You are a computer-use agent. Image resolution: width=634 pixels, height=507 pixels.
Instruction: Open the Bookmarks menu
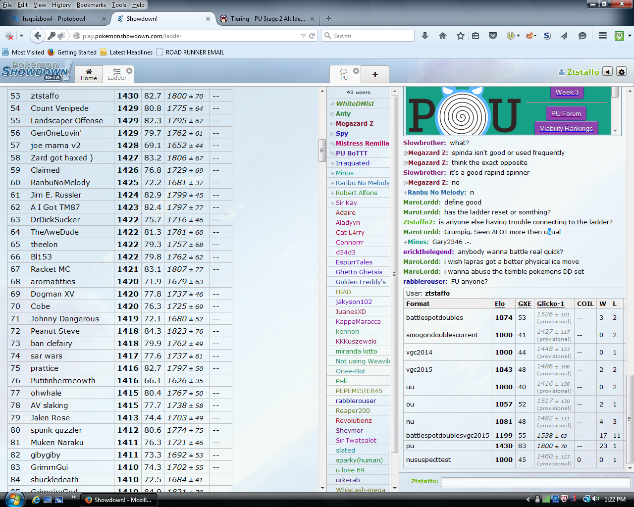[91, 5]
